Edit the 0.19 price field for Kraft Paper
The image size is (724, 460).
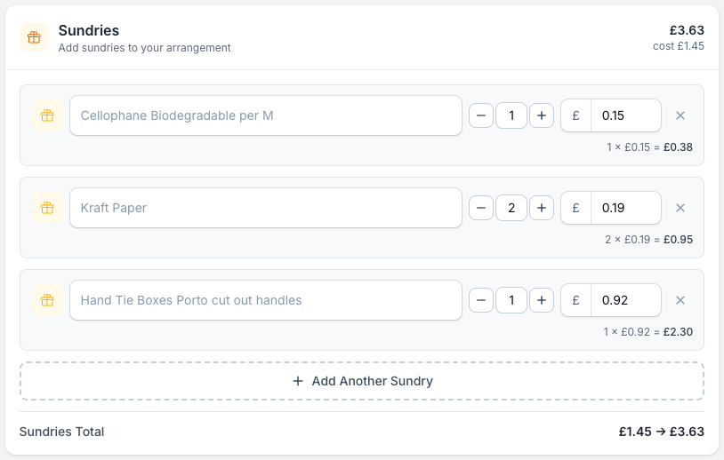(626, 208)
